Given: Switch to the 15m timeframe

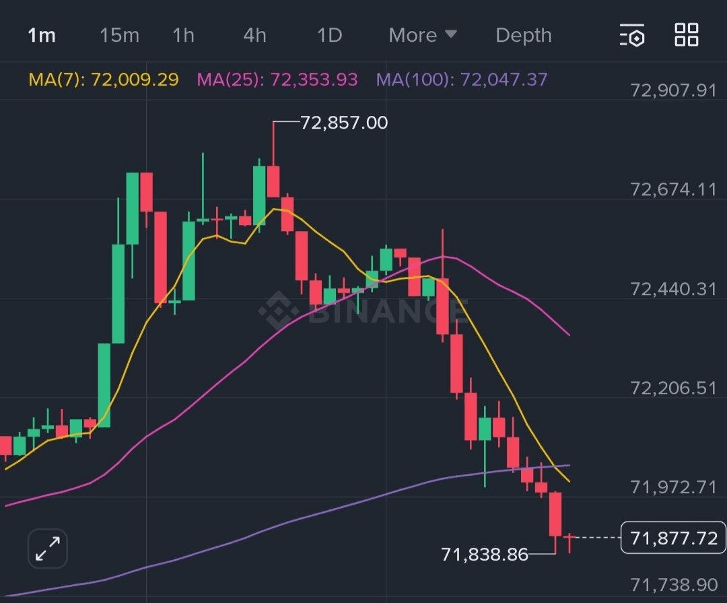Looking at the screenshot, I should click(119, 35).
